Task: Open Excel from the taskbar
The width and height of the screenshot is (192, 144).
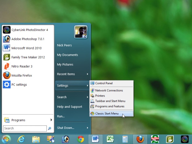Action: tap(110, 139)
